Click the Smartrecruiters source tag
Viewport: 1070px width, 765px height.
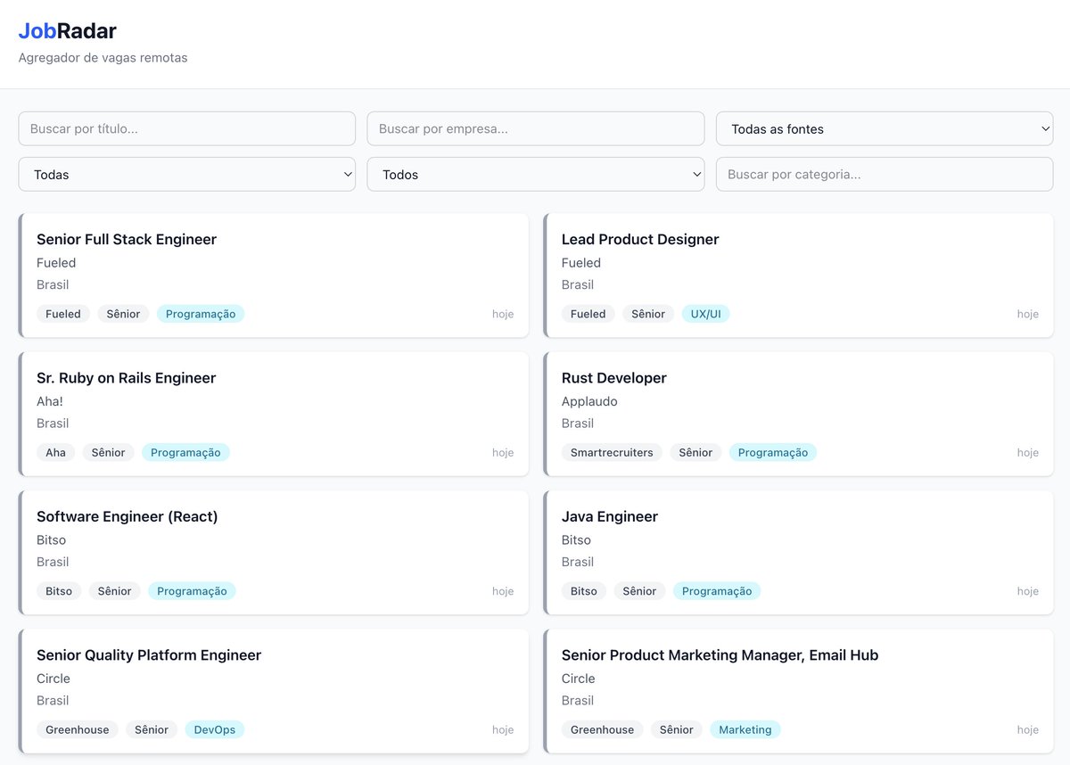point(612,452)
